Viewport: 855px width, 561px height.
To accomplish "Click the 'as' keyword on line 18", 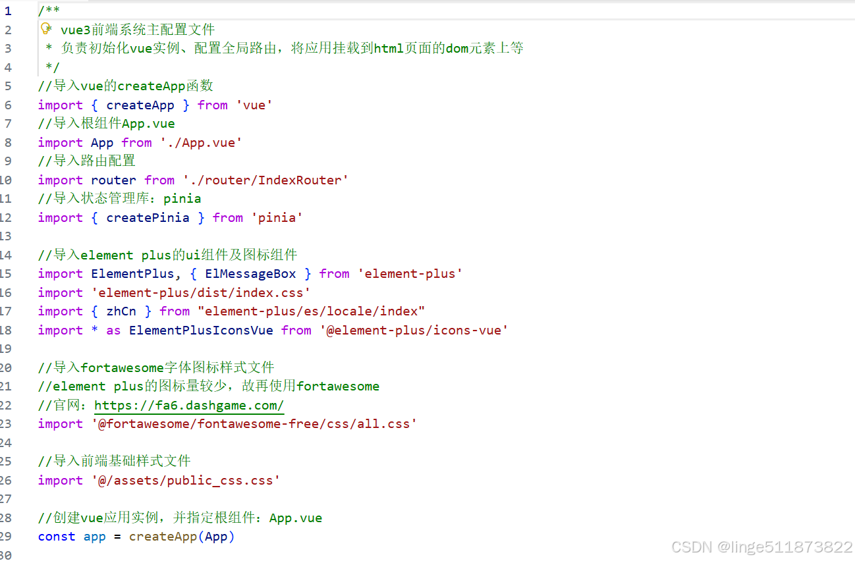I will [114, 330].
